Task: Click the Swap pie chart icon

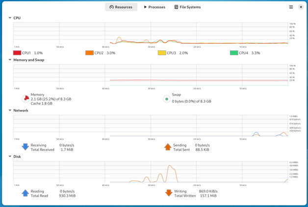Action: pyautogui.click(x=167, y=99)
